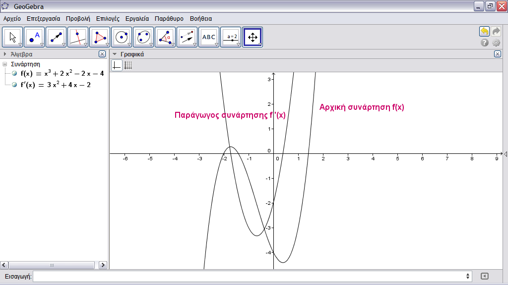Open input bar symbol stepper arrows
The width and height of the screenshot is (508, 285).
click(x=467, y=276)
